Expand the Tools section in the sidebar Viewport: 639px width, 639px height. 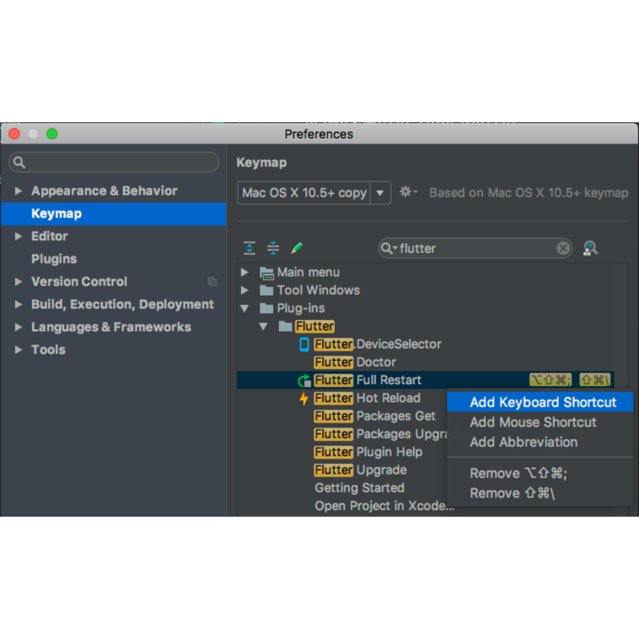[18, 349]
